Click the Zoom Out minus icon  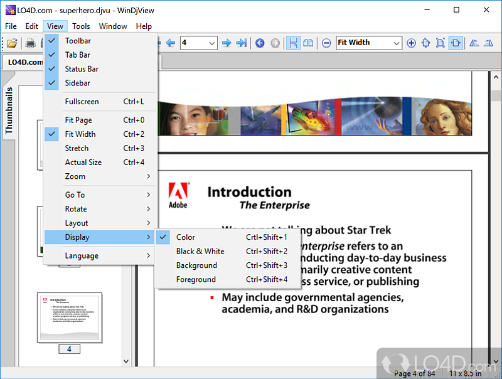[x=326, y=43]
